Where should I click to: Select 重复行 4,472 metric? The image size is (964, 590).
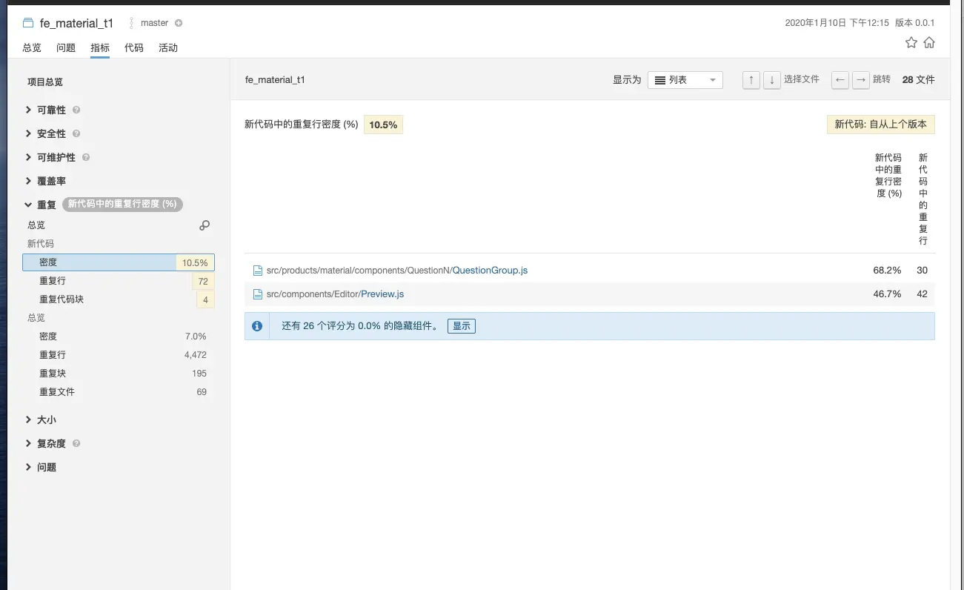(x=119, y=355)
